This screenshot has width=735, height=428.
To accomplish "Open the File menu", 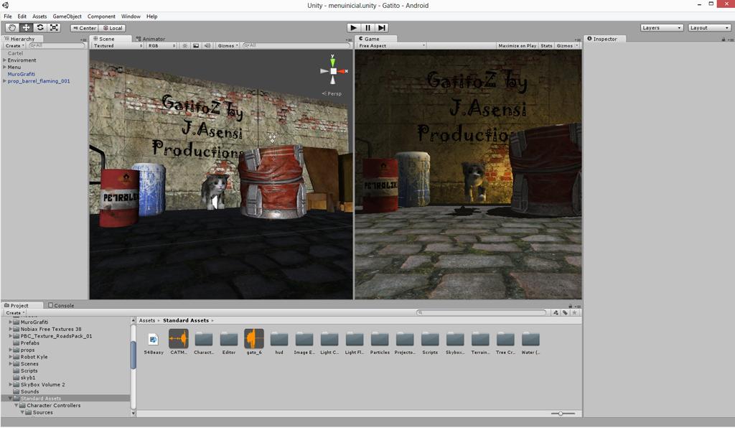I will [x=8, y=17].
